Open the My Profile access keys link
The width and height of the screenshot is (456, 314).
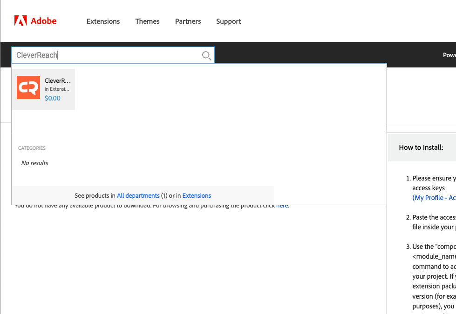[434, 198]
